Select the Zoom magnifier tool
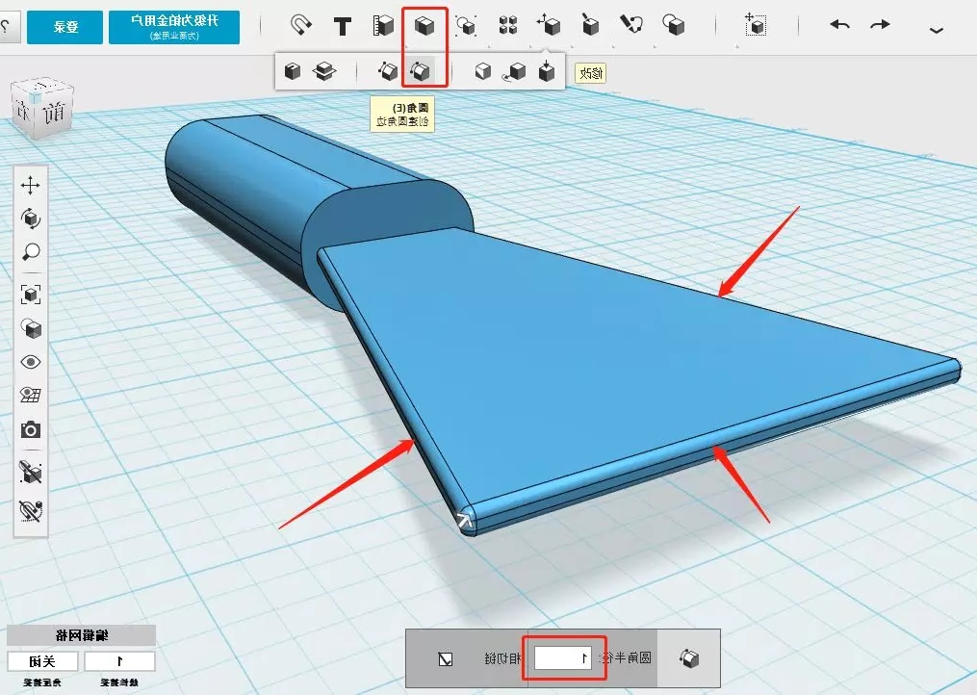The image size is (977, 695). coord(31,252)
